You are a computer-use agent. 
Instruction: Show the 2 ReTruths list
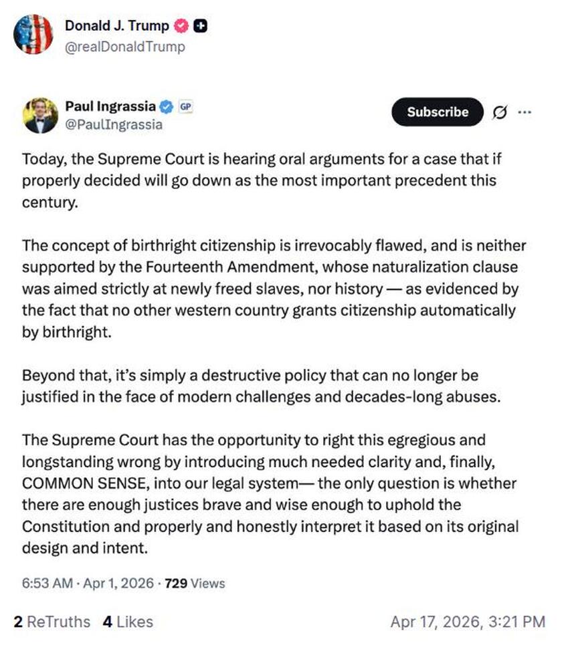(x=52, y=622)
